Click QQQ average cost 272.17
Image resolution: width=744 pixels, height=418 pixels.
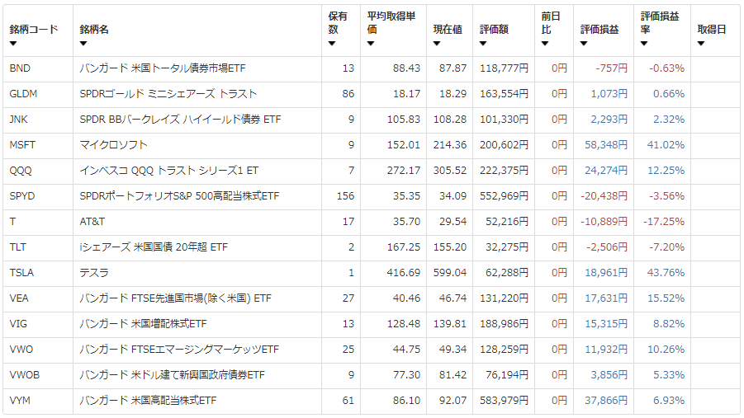point(404,171)
